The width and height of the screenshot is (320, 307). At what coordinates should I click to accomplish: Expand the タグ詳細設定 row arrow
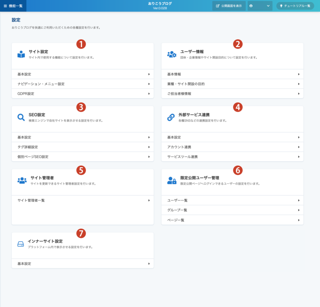[x=149, y=147]
